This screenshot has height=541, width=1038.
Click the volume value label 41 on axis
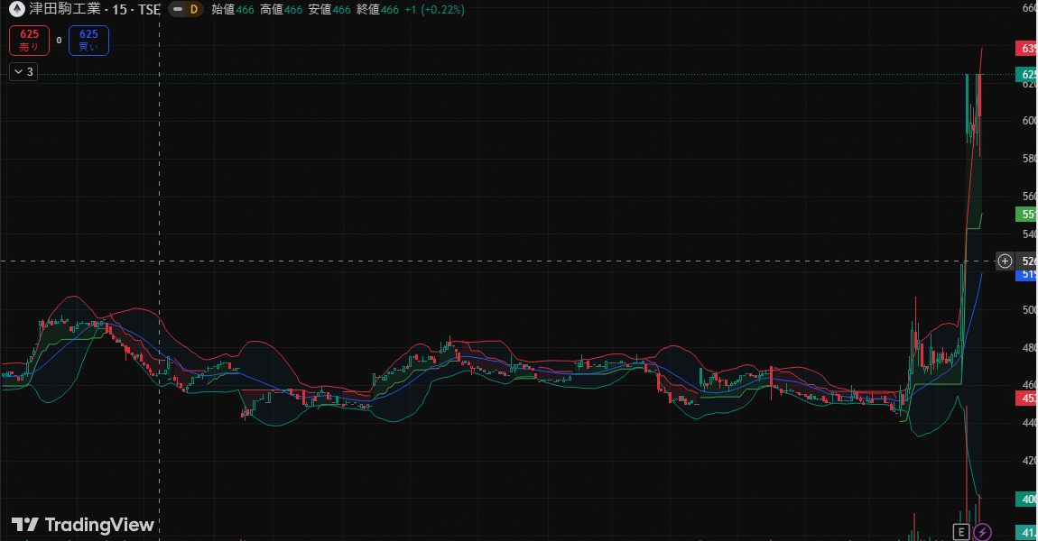pos(1027,532)
